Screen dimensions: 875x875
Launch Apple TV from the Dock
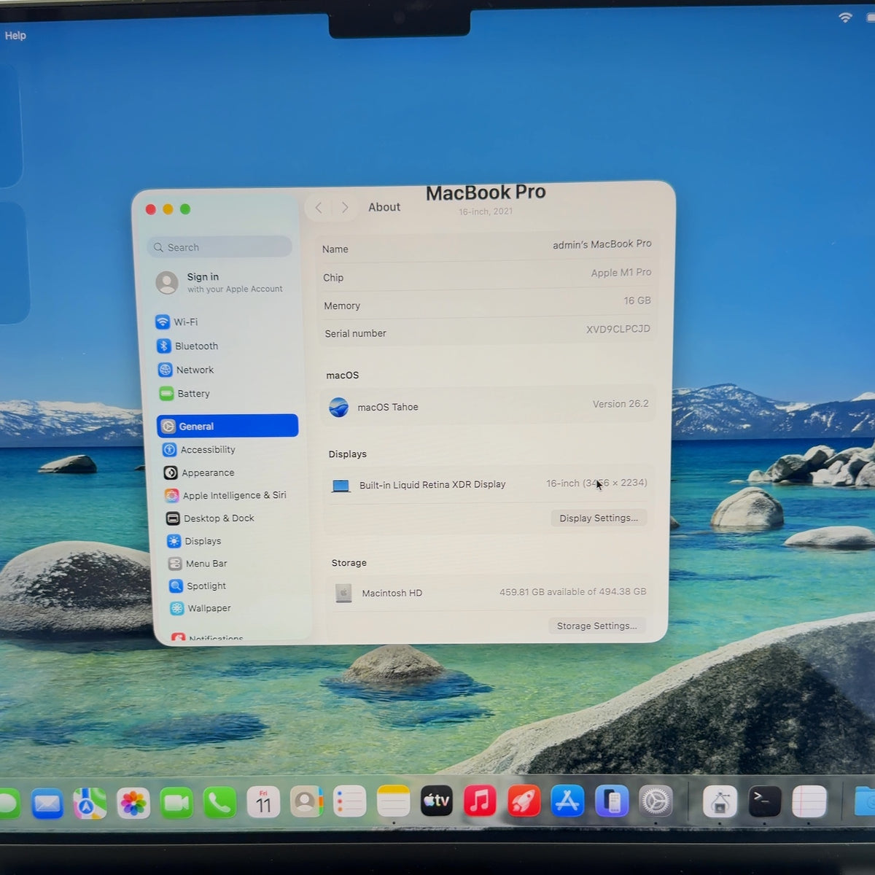(x=436, y=801)
